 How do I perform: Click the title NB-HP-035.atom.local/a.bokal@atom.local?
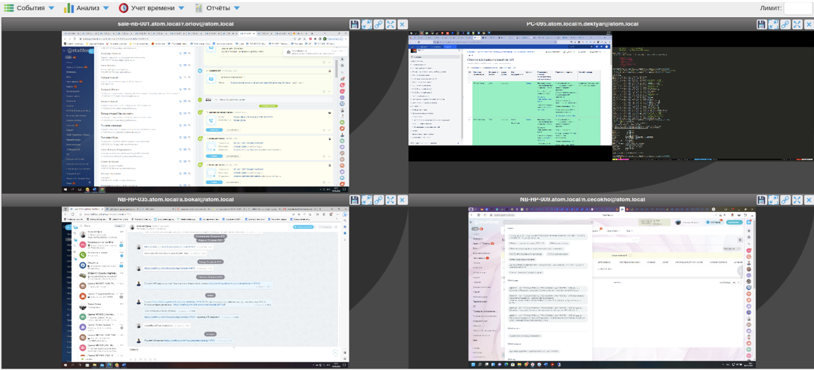tap(176, 199)
